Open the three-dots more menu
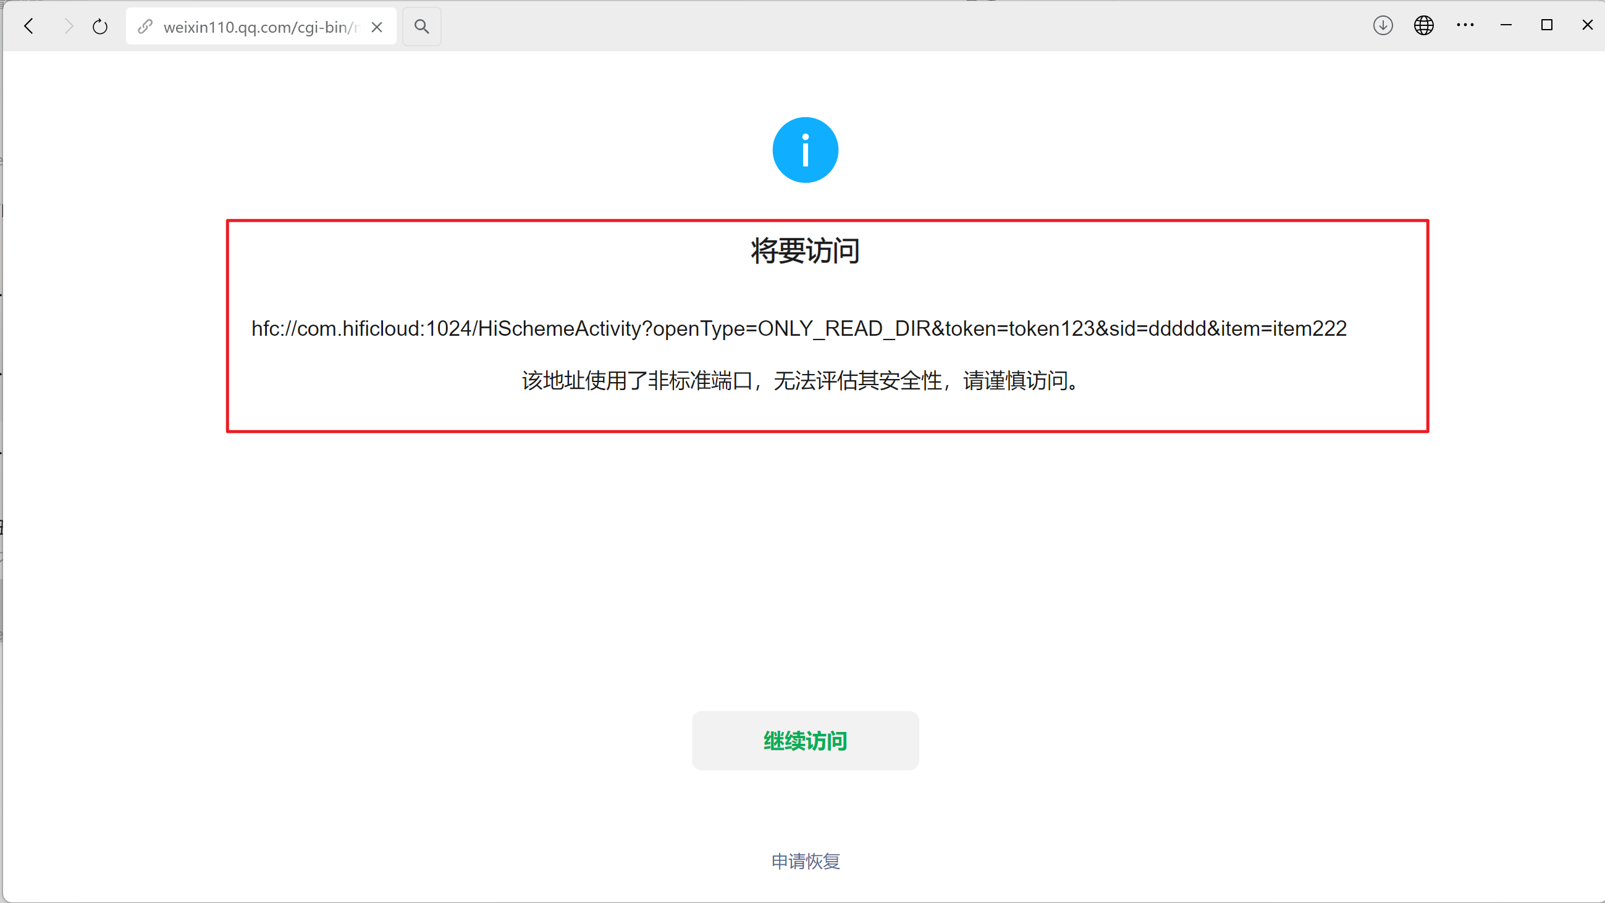The width and height of the screenshot is (1605, 903). point(1465,25)
